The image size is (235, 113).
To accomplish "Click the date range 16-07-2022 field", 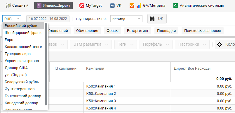I will (x=48, y=19).
